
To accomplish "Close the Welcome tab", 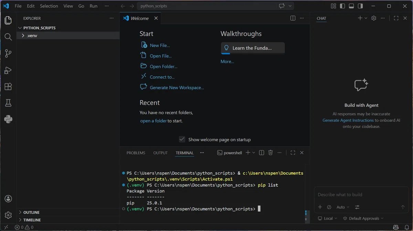I will pyautogui.click(x=156, y=18).
